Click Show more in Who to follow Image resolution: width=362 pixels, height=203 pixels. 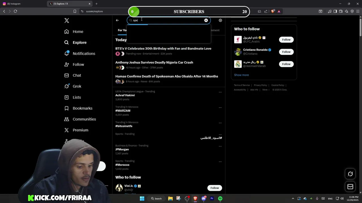coord(241,75)
